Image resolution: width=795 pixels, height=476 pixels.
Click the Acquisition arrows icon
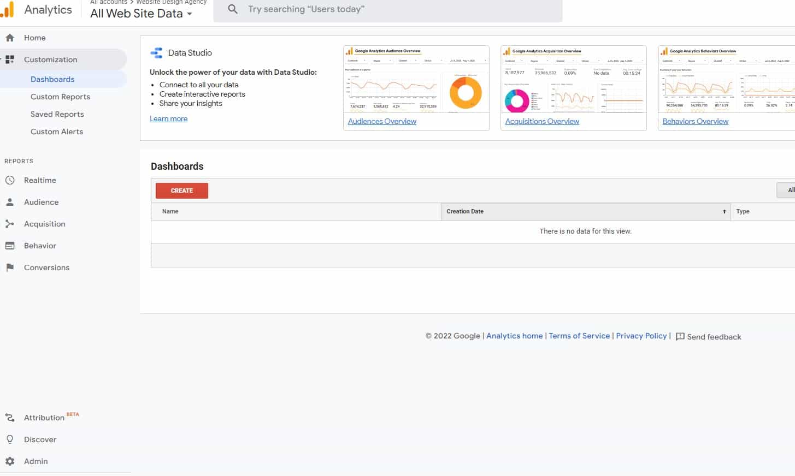(10, 224)
